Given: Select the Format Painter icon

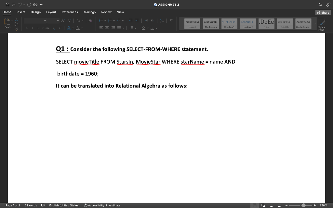Looking at the screenshot, I should click(16, 29).
